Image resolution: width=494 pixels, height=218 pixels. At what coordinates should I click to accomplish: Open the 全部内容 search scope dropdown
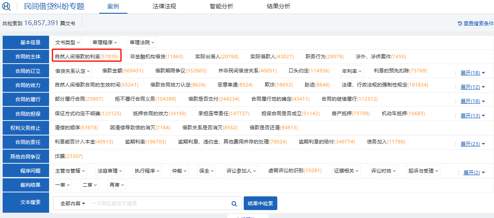pos(73,203)
